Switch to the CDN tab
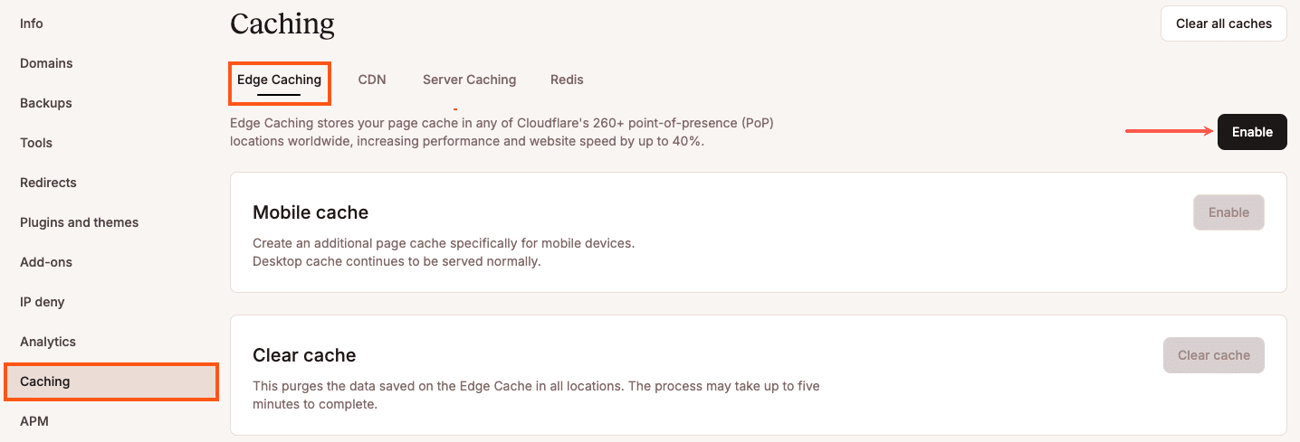The height and width of the screenshot is (442, 1300). [x=372, y=80]
